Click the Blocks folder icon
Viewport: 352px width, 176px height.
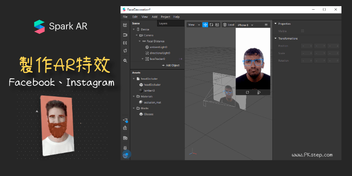pyautogui.click(x=138, y=108)
